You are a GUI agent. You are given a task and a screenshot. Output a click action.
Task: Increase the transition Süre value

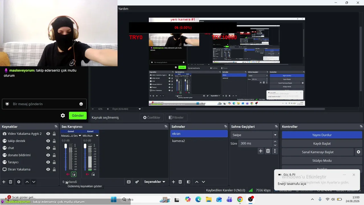point(275,142)
